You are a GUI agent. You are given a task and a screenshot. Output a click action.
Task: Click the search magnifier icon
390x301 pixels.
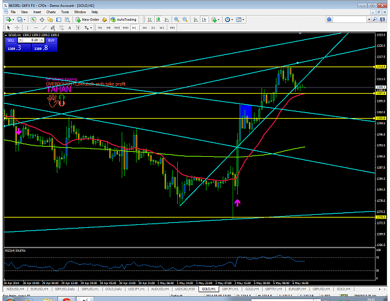pyautogui.click(x=375, y=19)
